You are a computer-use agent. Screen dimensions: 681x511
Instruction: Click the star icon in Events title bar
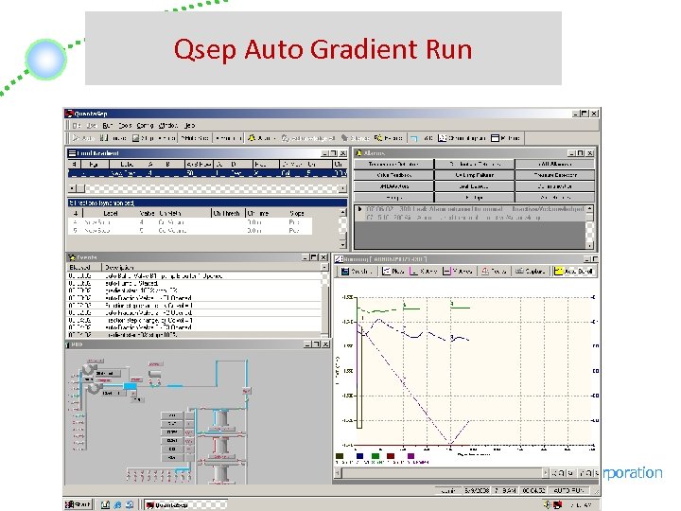[72, 257]
